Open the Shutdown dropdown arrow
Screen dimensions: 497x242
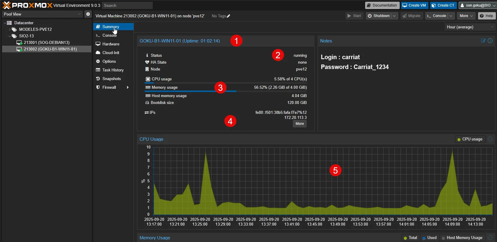click(x=394, y=16)
